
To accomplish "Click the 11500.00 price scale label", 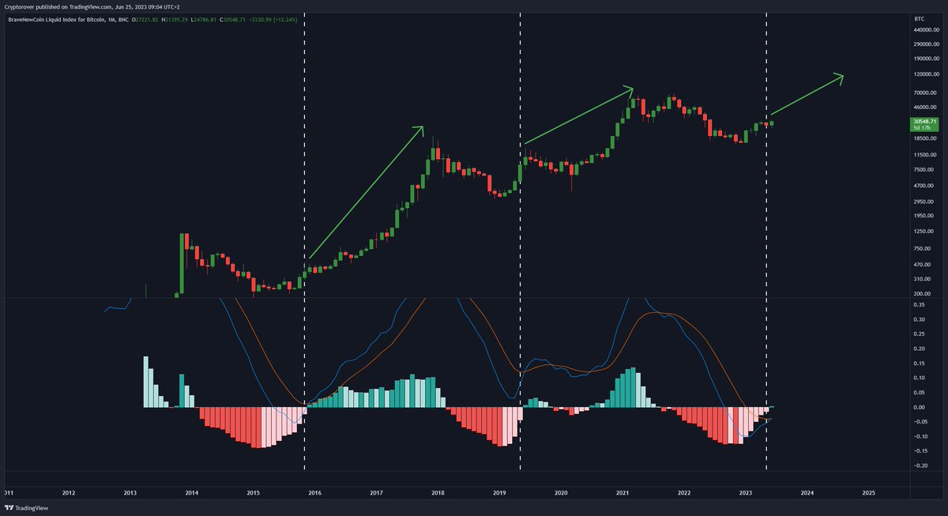I will 924,155.
